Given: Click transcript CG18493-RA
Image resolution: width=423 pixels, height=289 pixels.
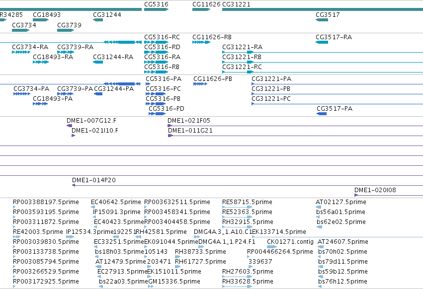Looking at the screenshot, I should click(x=41, y=62).
